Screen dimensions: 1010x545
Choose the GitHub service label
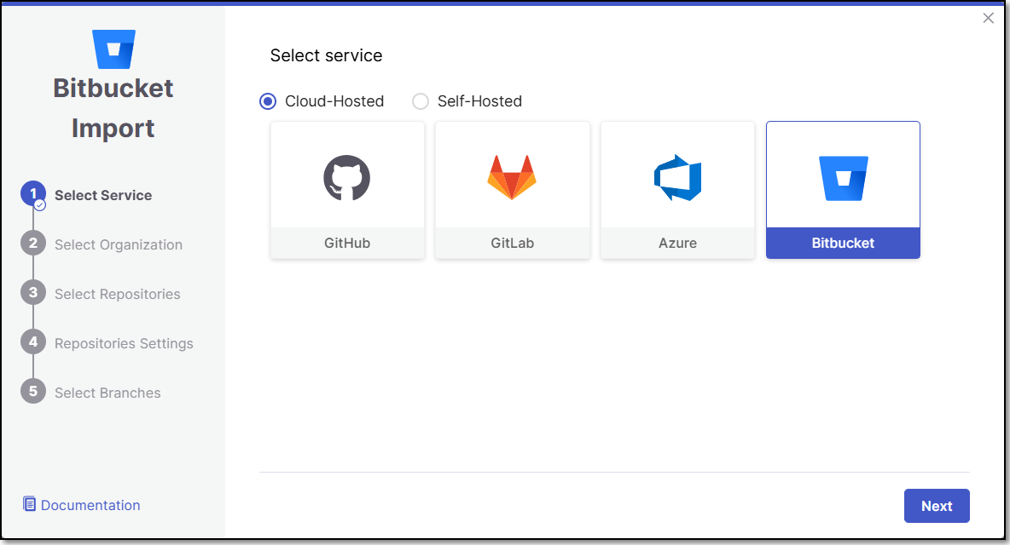[x=347, y=244]
